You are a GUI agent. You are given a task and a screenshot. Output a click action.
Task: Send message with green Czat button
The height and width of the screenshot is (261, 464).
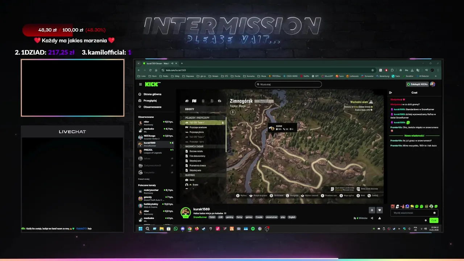click(x=434, y=220)
